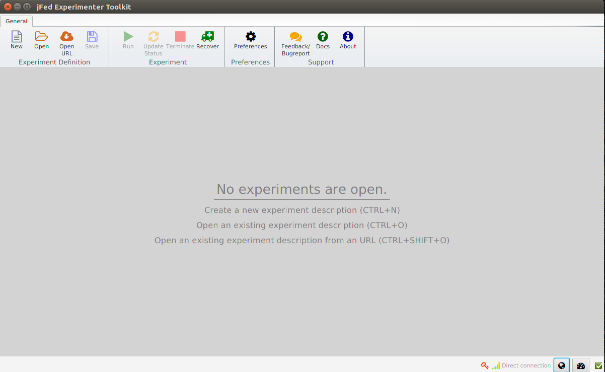This screenshot has width=605, height=372.
Task: Open the Docs help icon
Action: [x=323, y=36]
